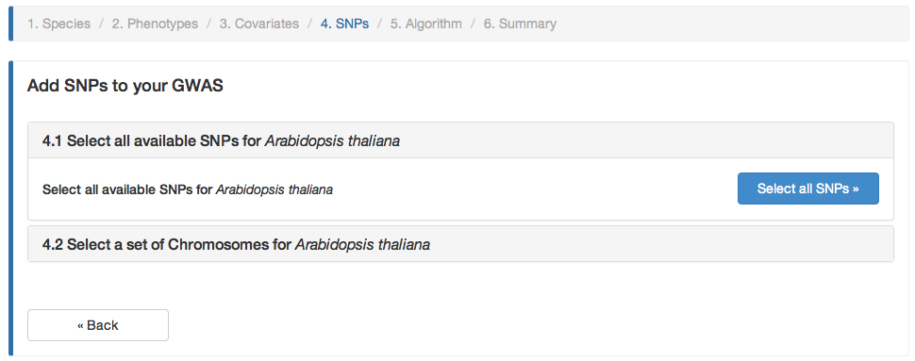
Task: Click the description text inside the 4.1 panel body
Action: tap(188, 189)
